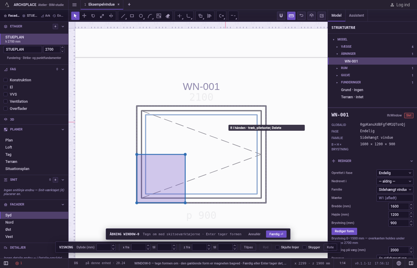Viewport: 417px width, 268px height.
Task: Enable the Ventilation checkbox
Action: (5, 102)
